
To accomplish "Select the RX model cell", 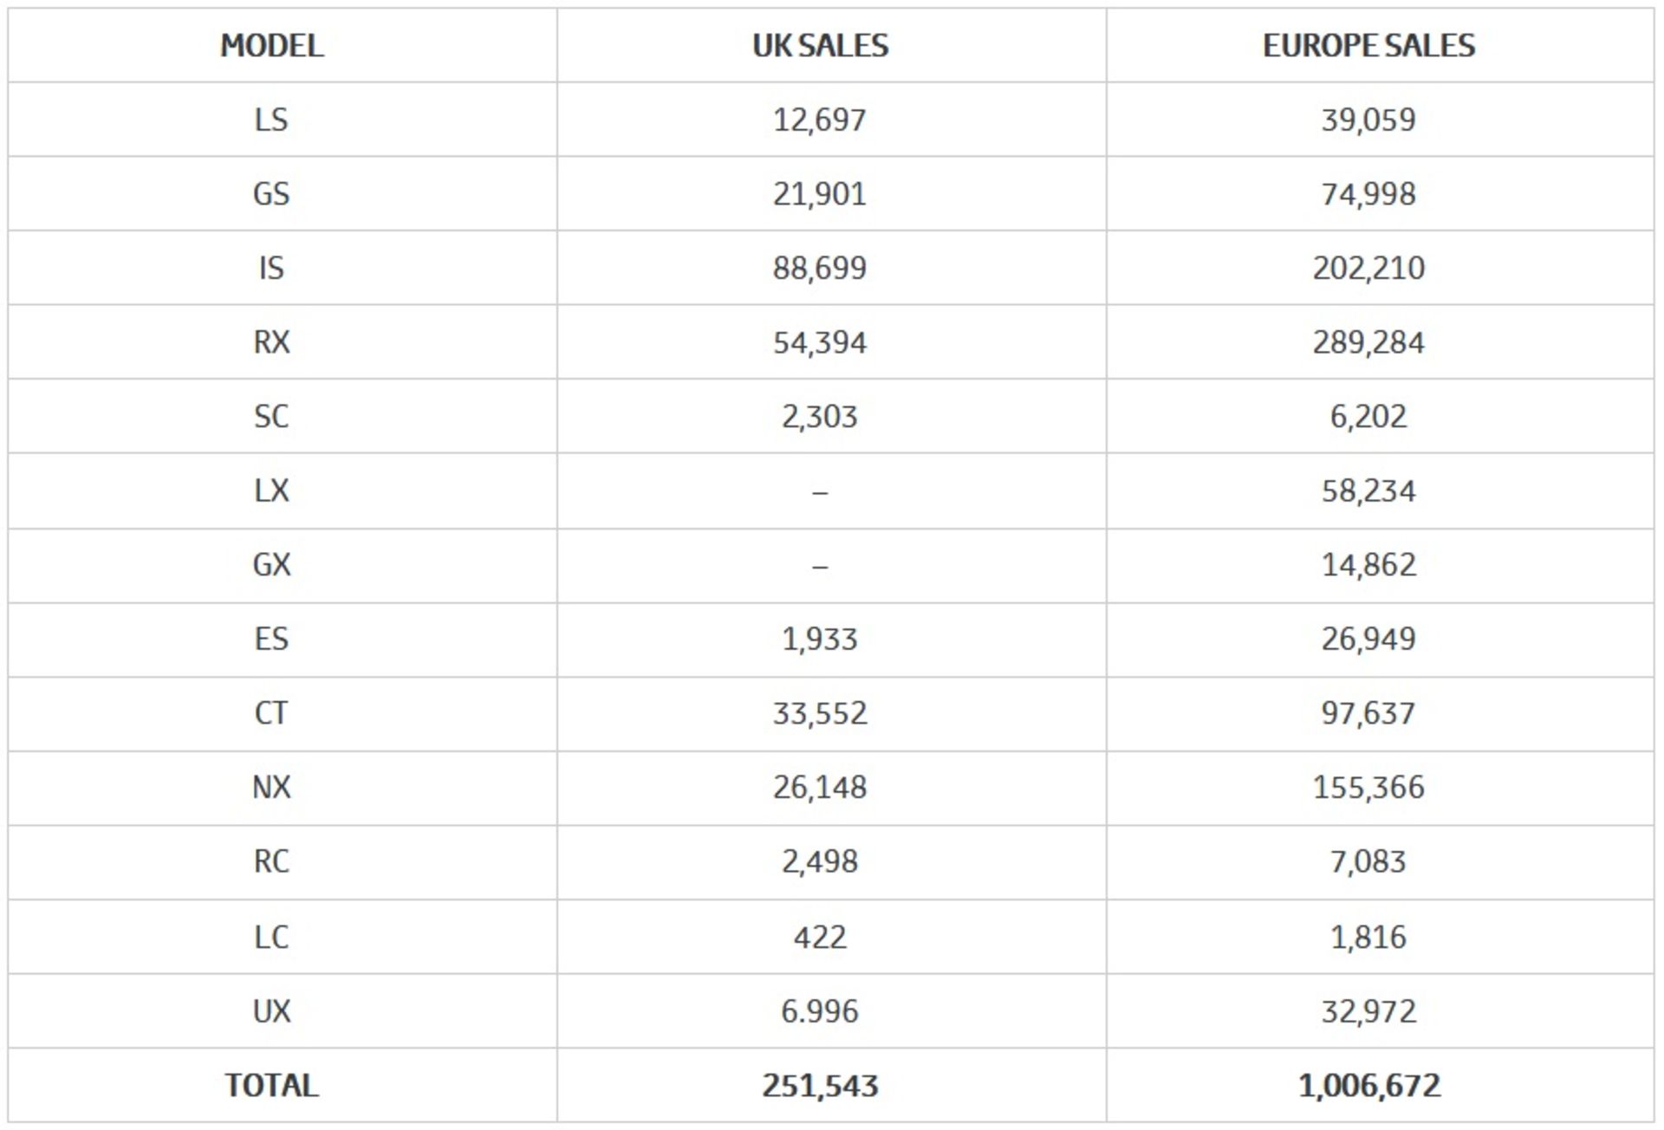I will tap(271, 342).
